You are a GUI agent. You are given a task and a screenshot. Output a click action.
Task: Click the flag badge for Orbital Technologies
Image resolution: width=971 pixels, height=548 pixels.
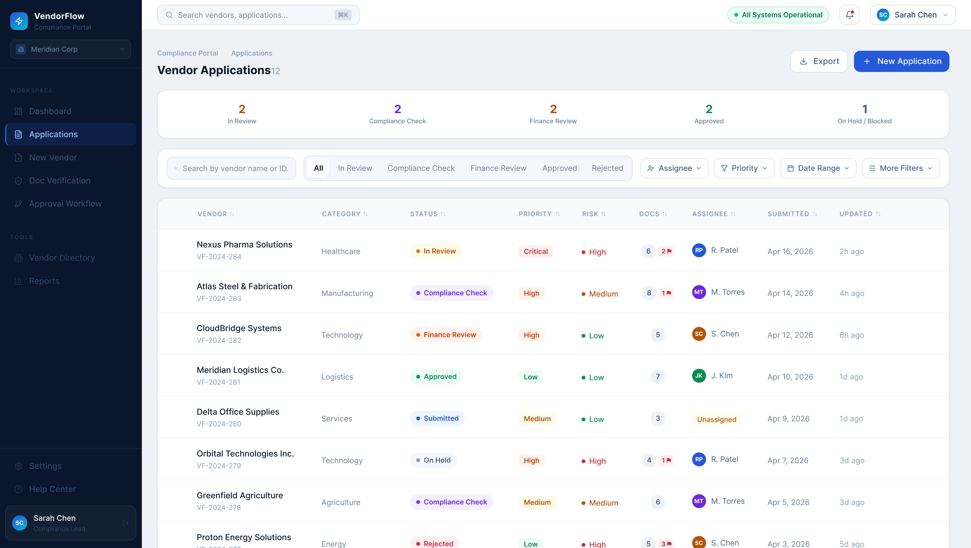pyautogui.click(x=666, y=460)
